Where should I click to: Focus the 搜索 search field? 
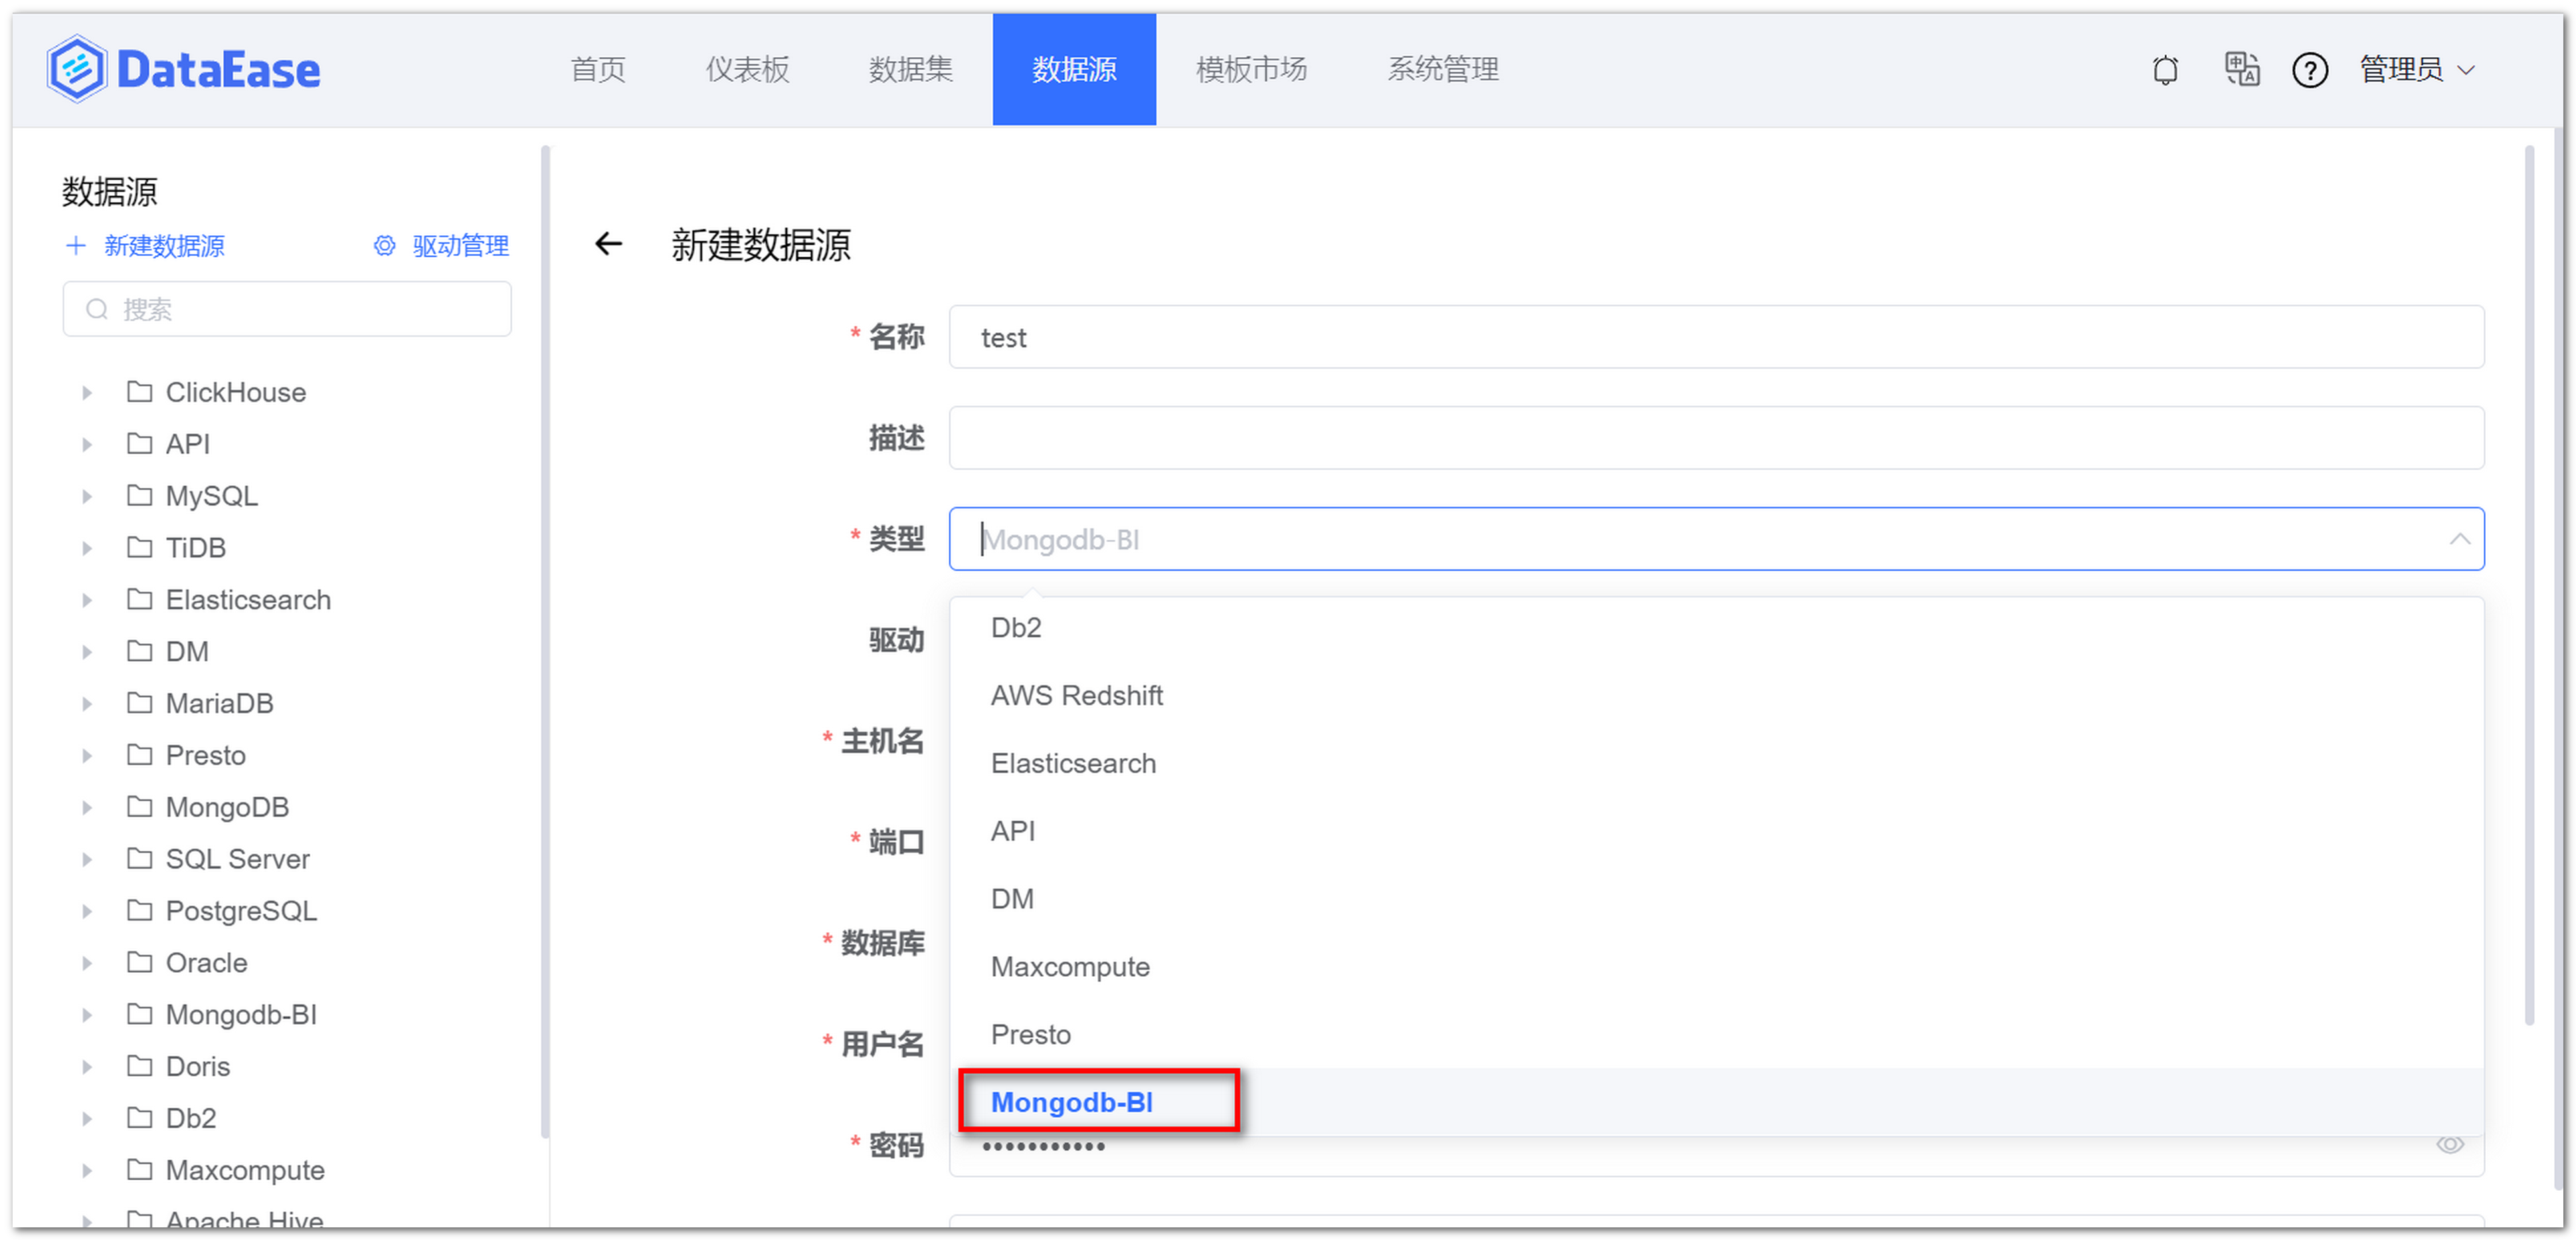(x=287, y=309)
